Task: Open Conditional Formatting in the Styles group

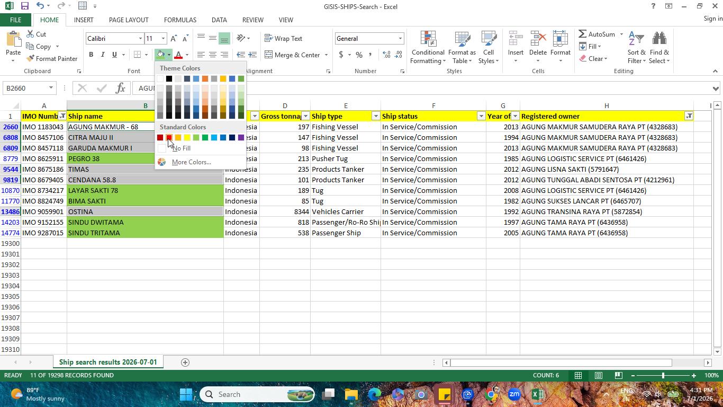Action: (428, 47)
